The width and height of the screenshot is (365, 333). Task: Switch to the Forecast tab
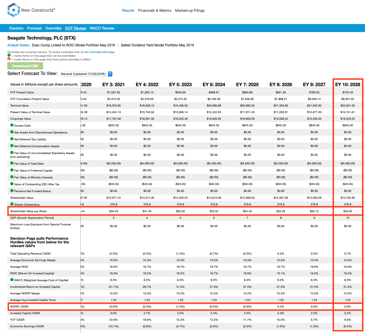pyautogui.click(x=34, y=28)
